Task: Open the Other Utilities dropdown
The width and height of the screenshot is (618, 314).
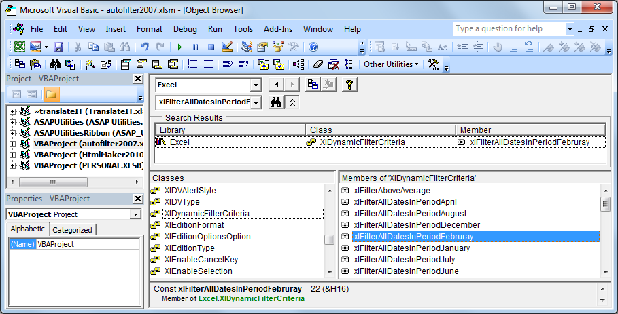Action: tap(391, 64)
